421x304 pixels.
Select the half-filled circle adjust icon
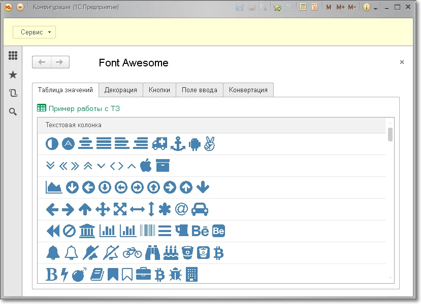click(52, 144)
